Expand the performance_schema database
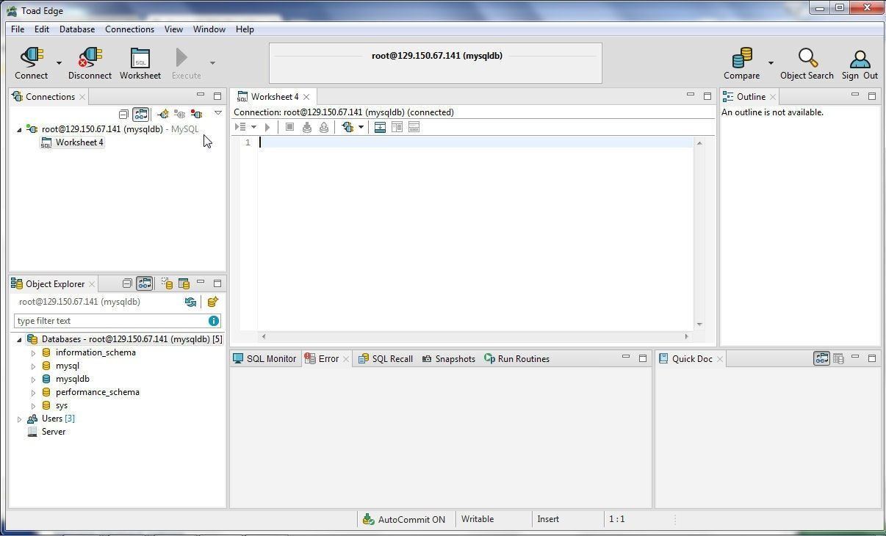The height and width of the screenshot is (536, 886). (33, 393)
